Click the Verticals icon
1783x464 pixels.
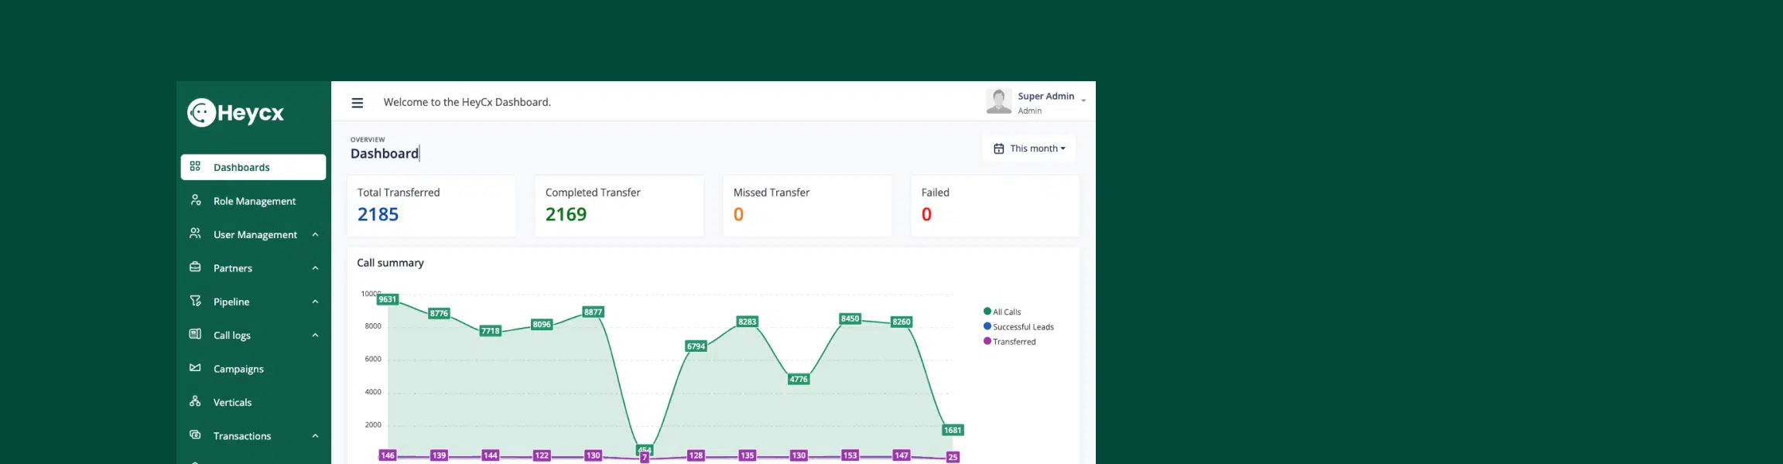click(x=195, y=401)
